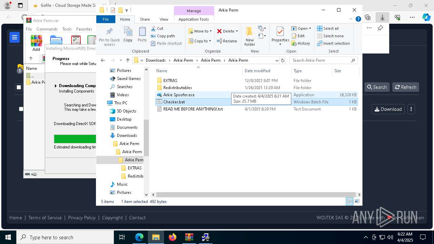Click Invert selection in ribbon
434x244 pixels.
(333, 43)
